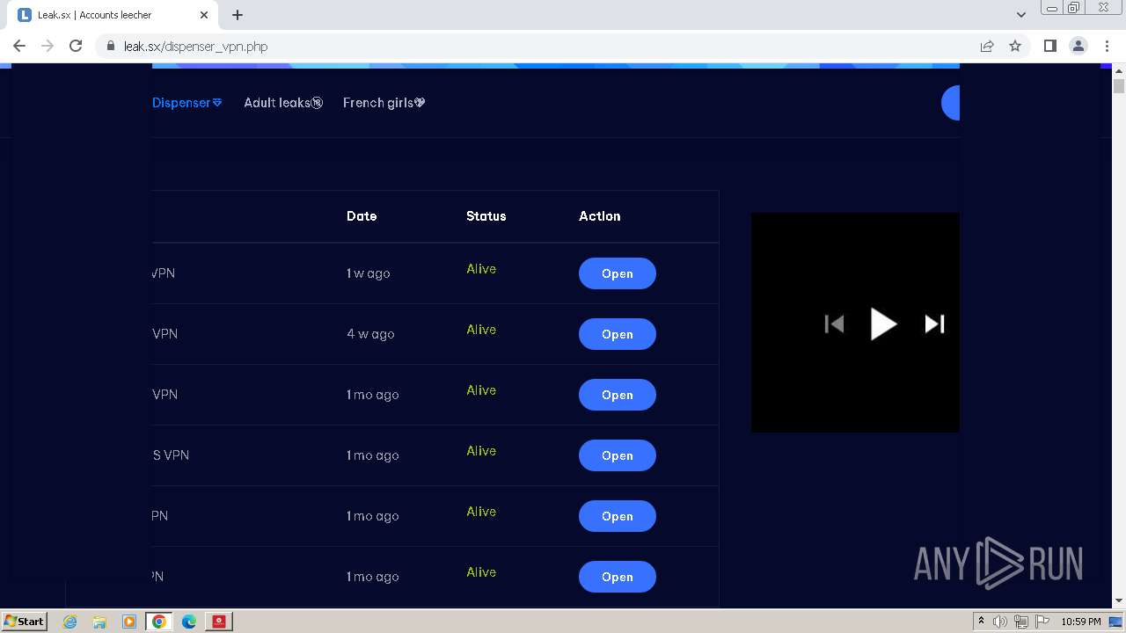Skip to next track in the player
This screenshot has height=633, width=1126.
(x=934, y=324)
